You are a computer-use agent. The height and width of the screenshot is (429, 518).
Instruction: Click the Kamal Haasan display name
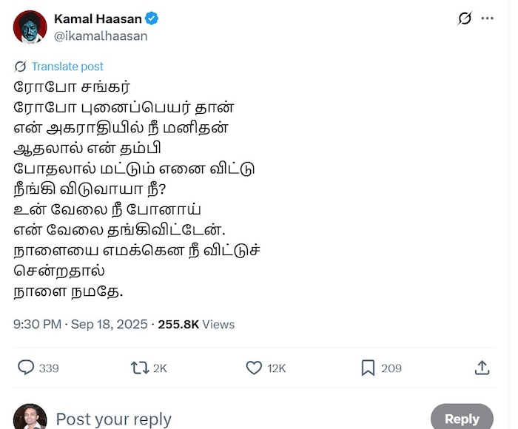tap(98, 18)
